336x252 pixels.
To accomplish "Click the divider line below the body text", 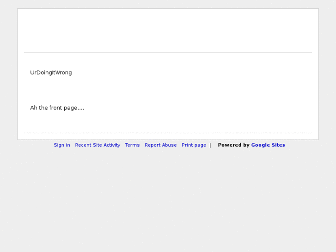I will pos(168,133).
